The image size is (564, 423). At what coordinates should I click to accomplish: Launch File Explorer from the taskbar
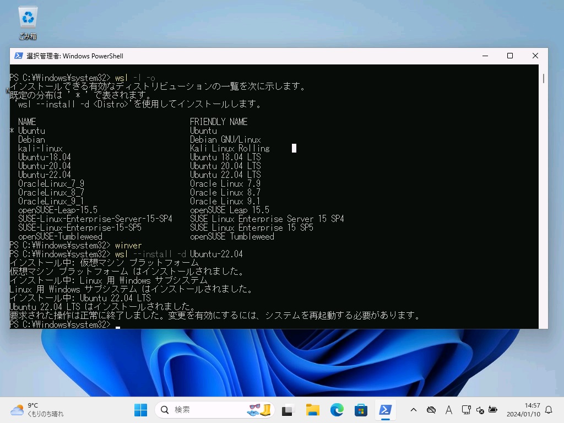tap(313, 410)
